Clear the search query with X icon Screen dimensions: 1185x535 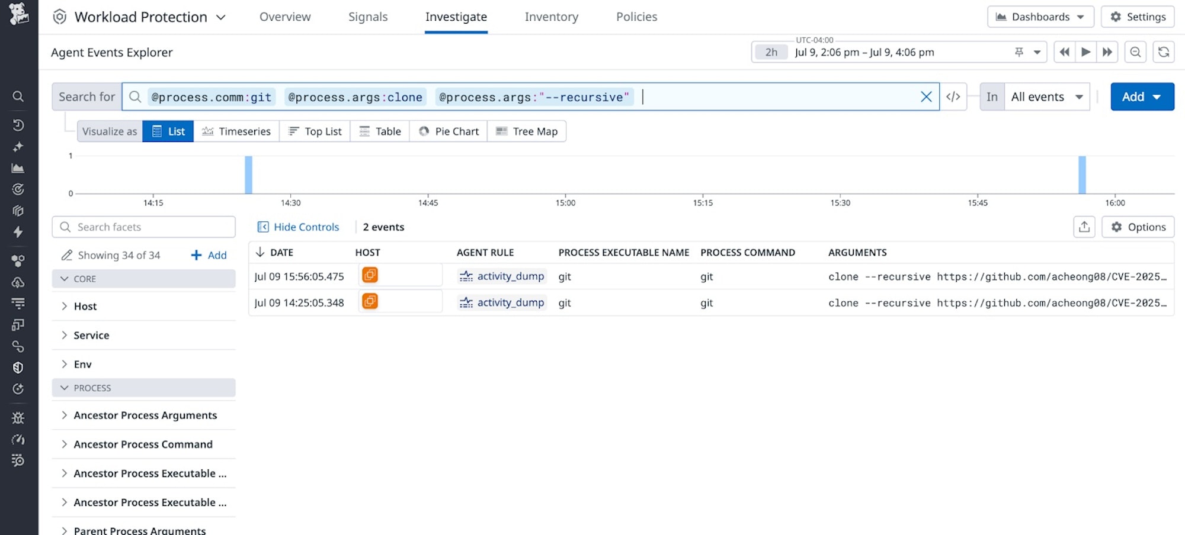(926, 97)
